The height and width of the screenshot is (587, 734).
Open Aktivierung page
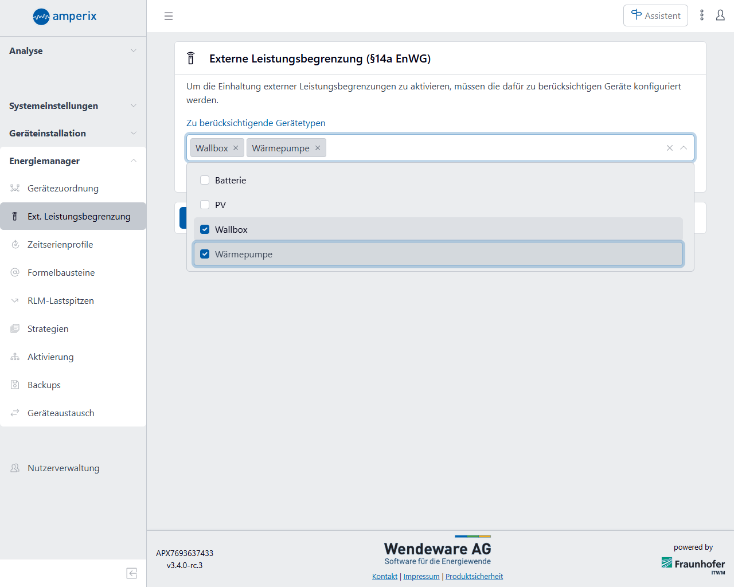73,357
